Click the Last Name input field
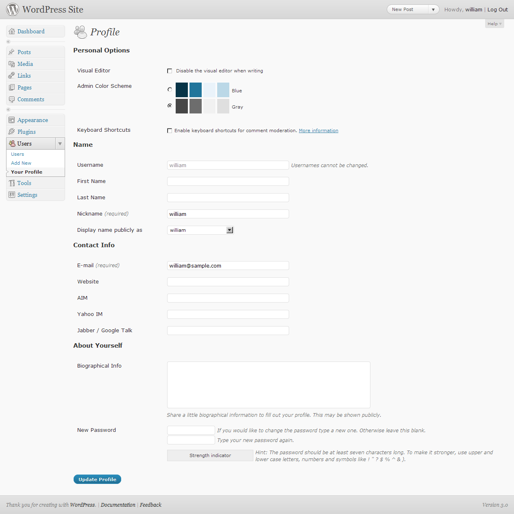514x514 pixels. click(x=228, y=198)
